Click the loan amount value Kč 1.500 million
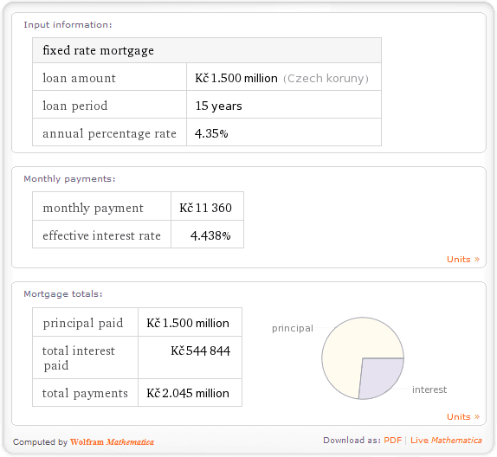 point(236,78)
